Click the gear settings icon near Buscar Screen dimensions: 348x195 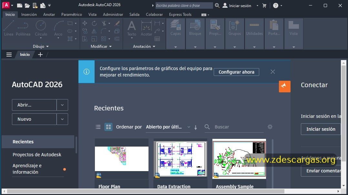(x=270, y=127)
